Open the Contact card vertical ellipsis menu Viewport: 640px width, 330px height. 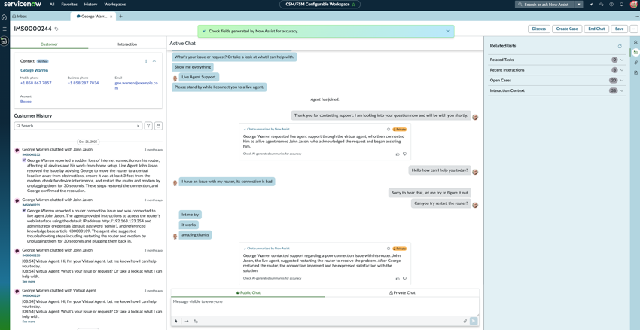(146, 61)
